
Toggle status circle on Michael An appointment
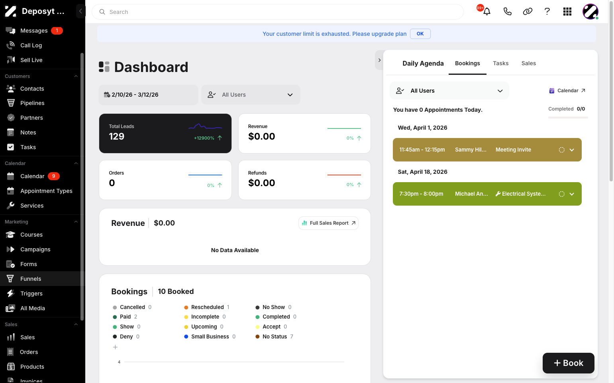click(561, 194)
